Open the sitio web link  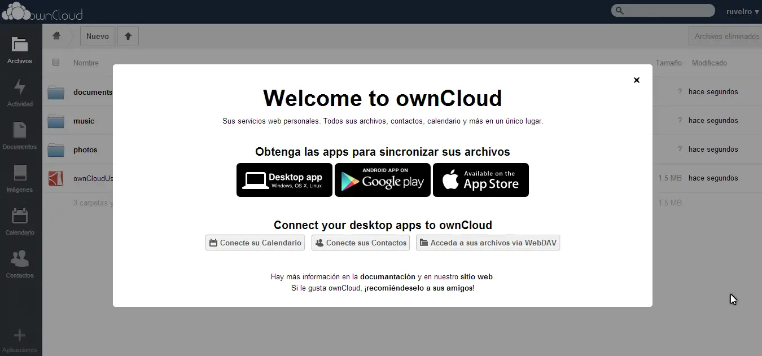(476, 276)
